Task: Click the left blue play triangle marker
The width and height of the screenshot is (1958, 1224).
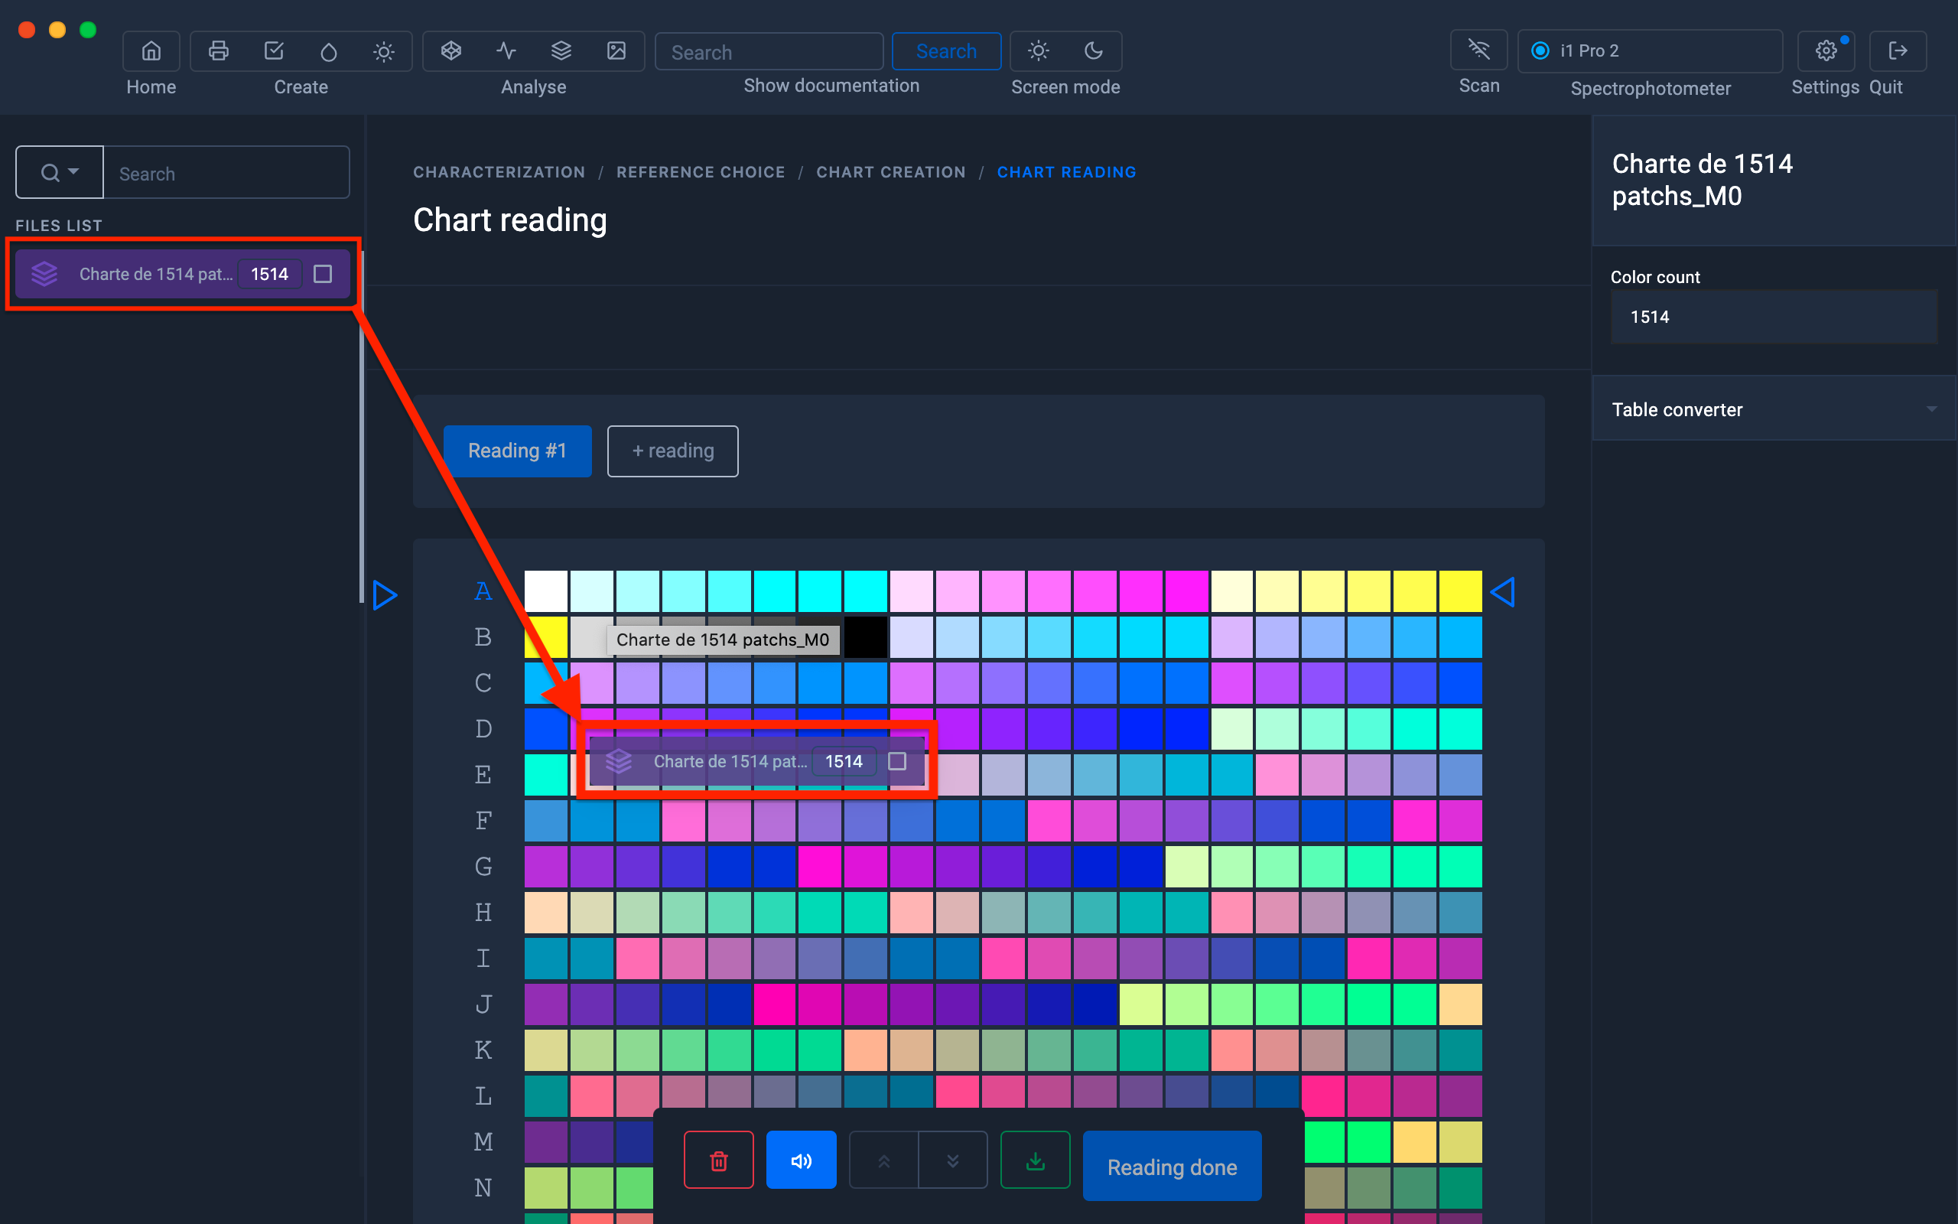Action: coord(385,595)
